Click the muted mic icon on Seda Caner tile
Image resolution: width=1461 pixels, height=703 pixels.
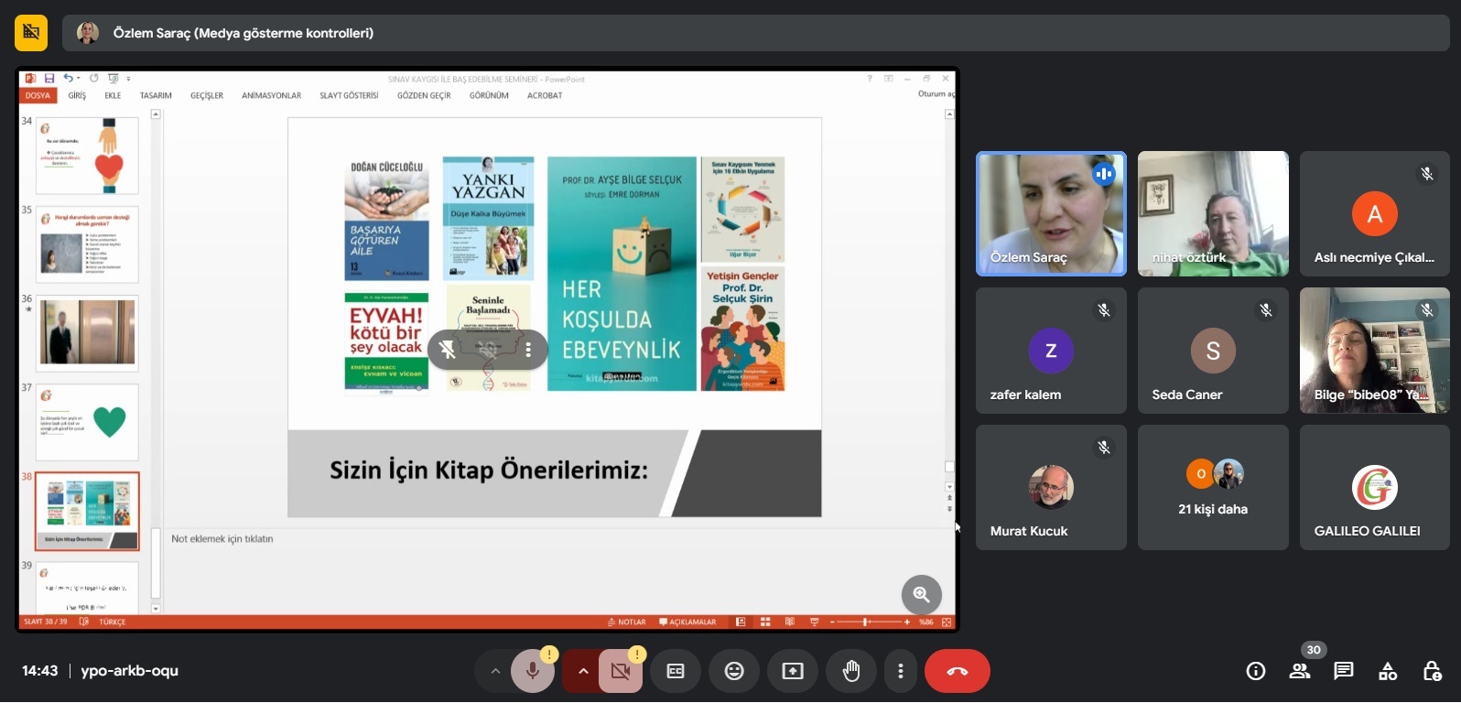[1266, 310]
